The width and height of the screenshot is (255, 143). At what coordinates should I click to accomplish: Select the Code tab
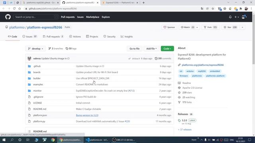pos(12,37)
